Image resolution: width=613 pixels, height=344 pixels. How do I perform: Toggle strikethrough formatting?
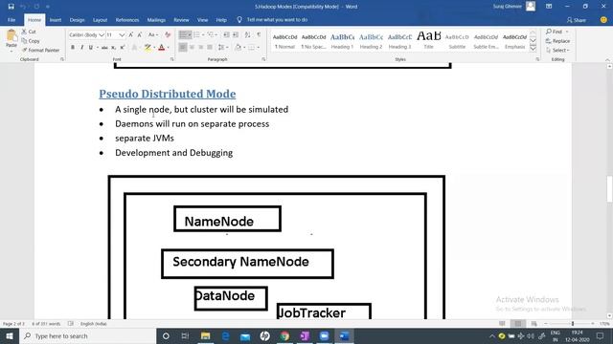104,48
